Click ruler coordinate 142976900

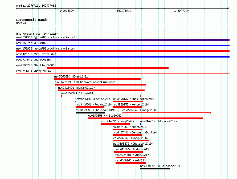click(x=124, y=11)
